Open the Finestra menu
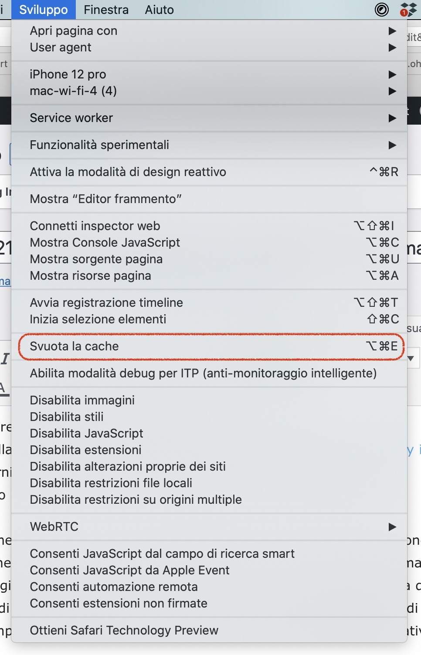421x655 pixels. (x=106, y=10)
